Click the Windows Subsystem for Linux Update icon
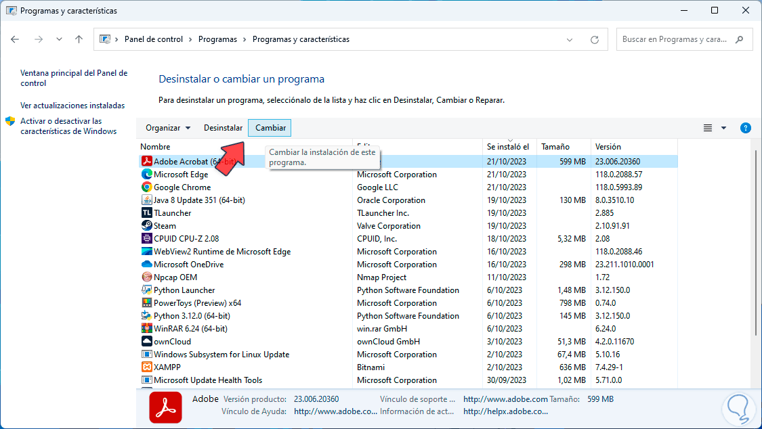 (146, 355)
